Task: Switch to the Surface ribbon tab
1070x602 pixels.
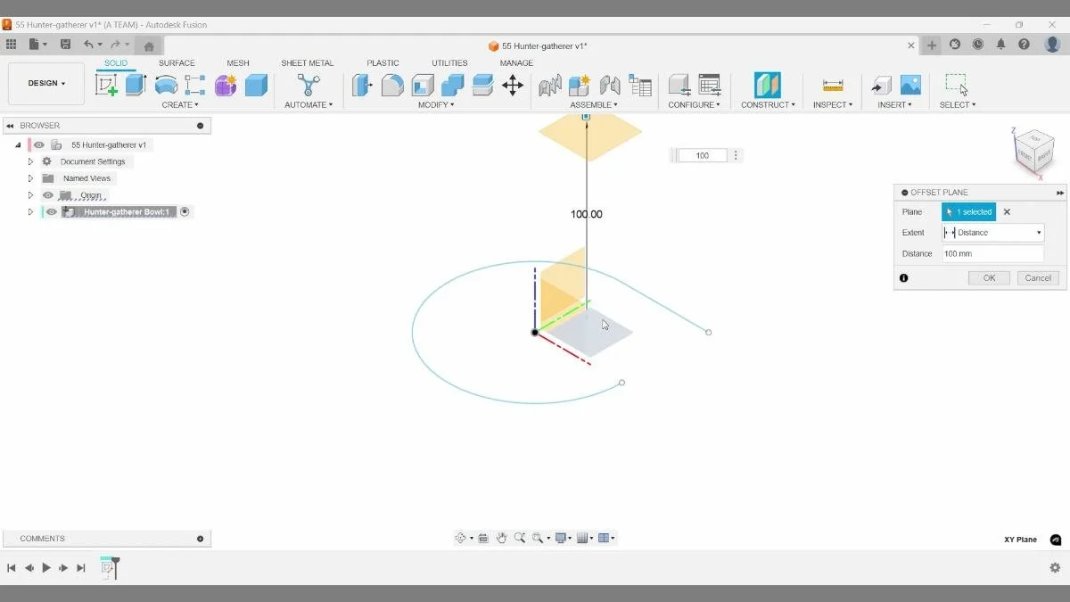Action: [177, 62]
